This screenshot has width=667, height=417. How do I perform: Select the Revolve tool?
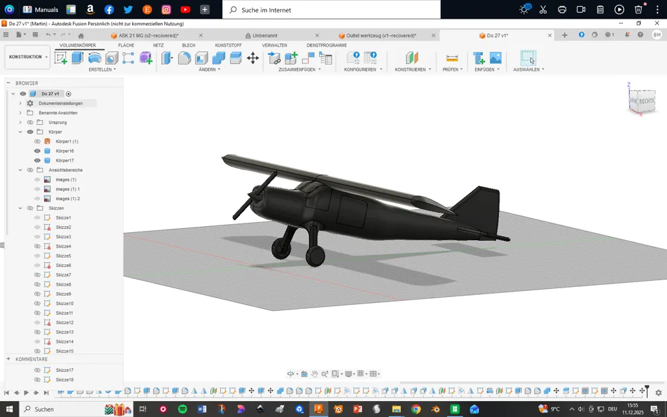tap(95, 58)
